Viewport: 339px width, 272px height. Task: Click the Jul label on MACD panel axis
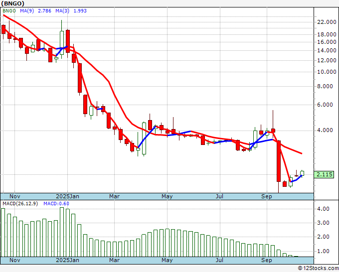click(219, 260)
